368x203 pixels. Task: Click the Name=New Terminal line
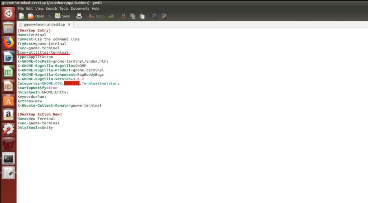pyautogui.click(x=36, y=119)
